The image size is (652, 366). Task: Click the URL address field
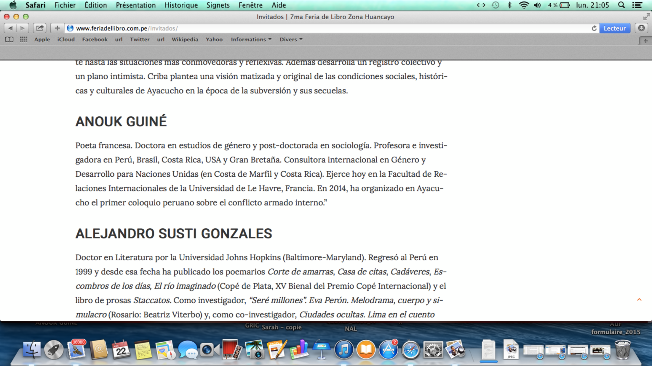coord(326,28)
